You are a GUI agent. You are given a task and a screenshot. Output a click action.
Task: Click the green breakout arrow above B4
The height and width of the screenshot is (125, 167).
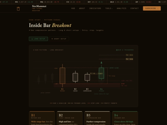pyautogui.click(x=101, y=63)
